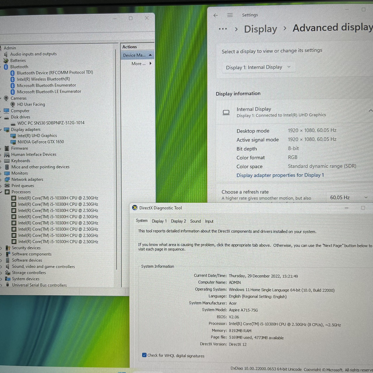Maximize the Device Manager window
The width and height of the screenshot is (373, 373).
(x=131, y=18)
